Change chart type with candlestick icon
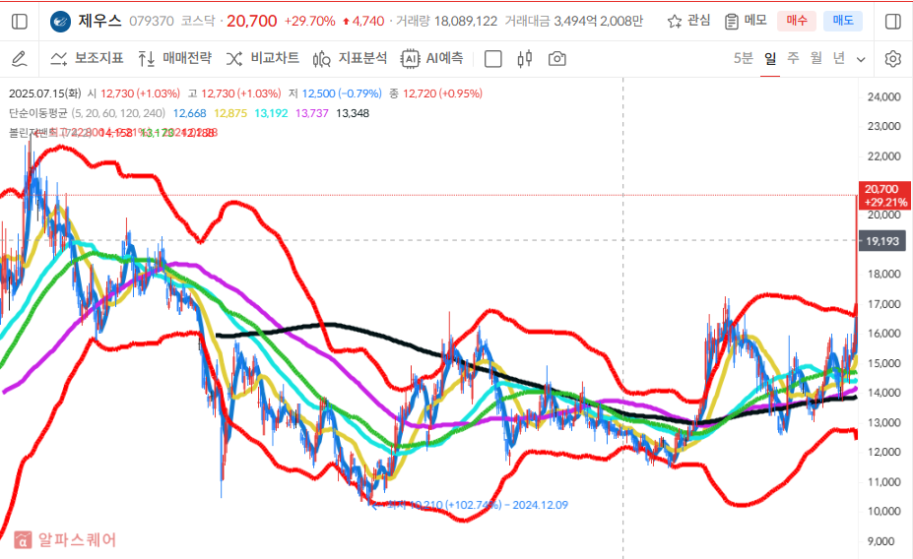Viewport: 913px width, 559px height. tap(523, 59)
